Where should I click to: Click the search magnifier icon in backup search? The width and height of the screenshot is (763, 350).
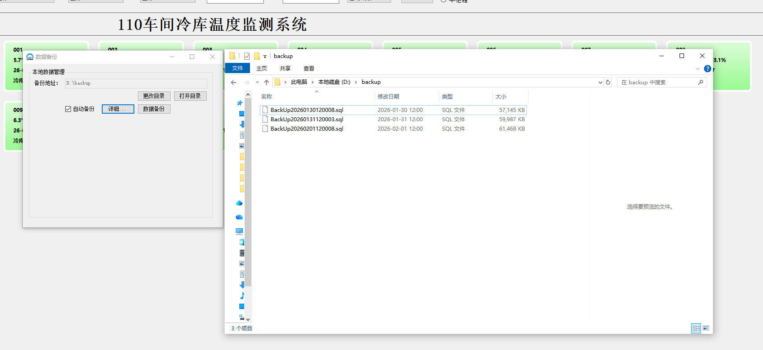coord(700,82)
